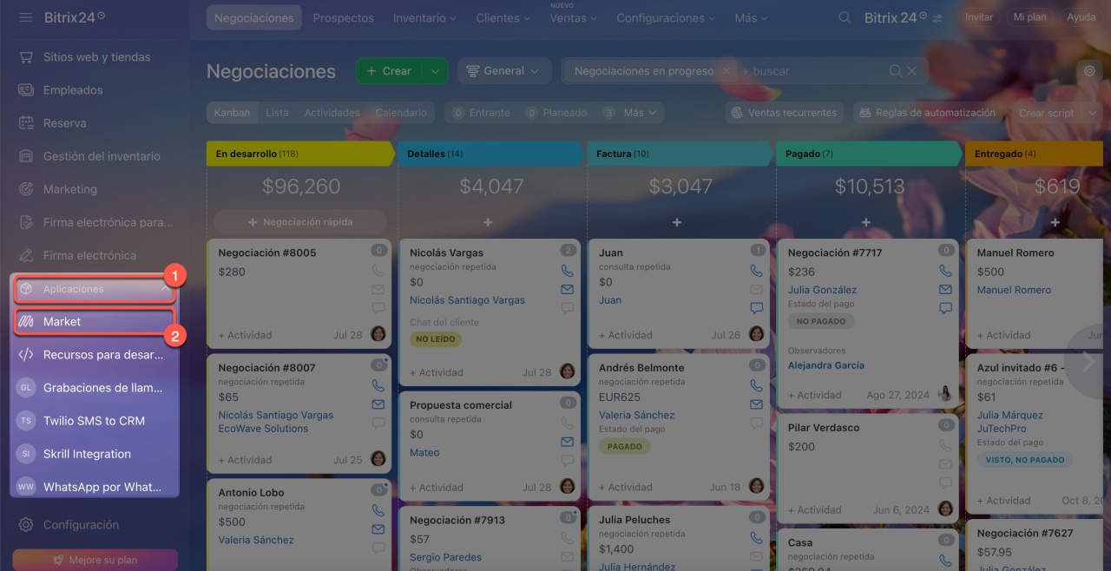Click the Mejore su plan button
Image resolution: width=1111 pixels, height=571 pixels.
(x=95, y=560)
